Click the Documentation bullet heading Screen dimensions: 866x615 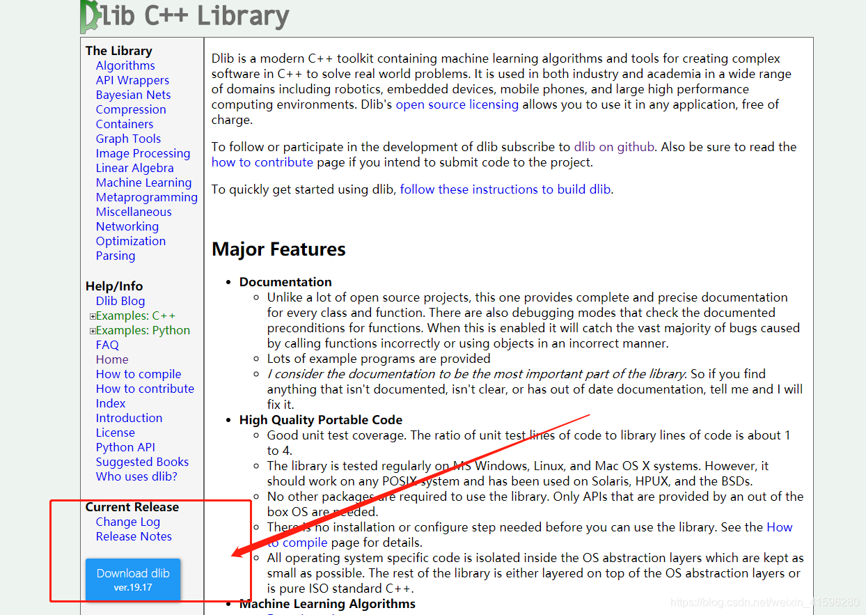(x=285, y=282)
